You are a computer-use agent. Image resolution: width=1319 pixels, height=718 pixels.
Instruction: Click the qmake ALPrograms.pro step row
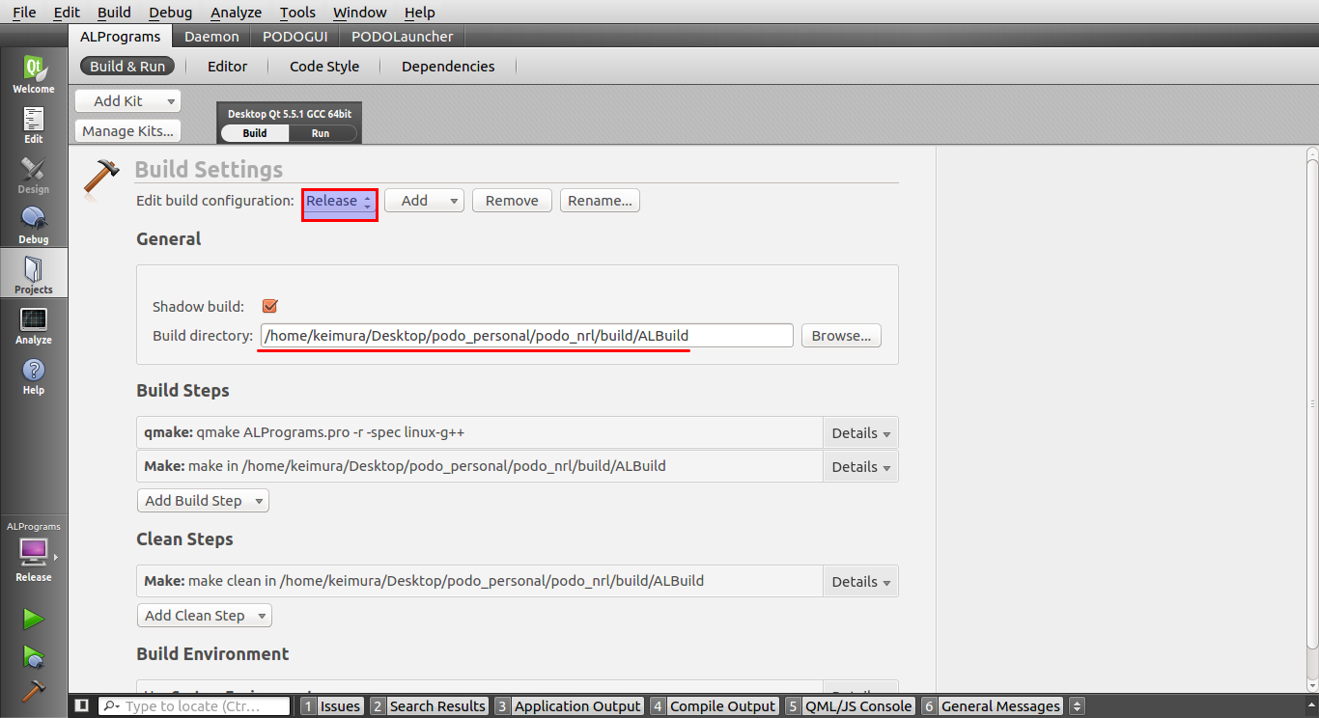coord(480,433)
